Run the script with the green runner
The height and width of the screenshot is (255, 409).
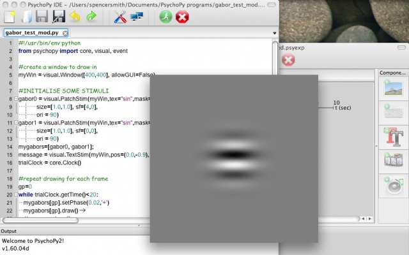[x=166, y=17]
